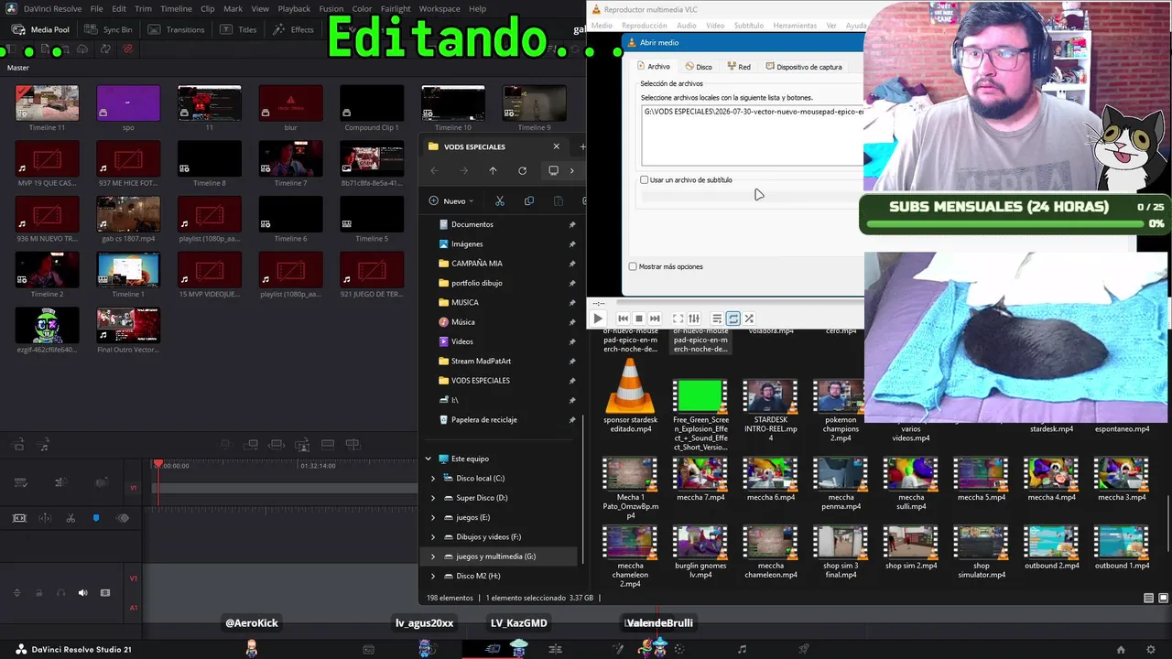Expand the juegos (E:) drive
The width and height of the screenshot is (1172, 659).
click(x=433, y=518)
